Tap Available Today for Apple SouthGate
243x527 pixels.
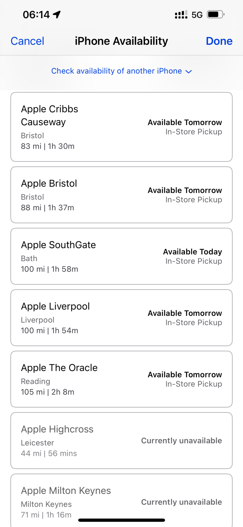(x=193, y=252)
